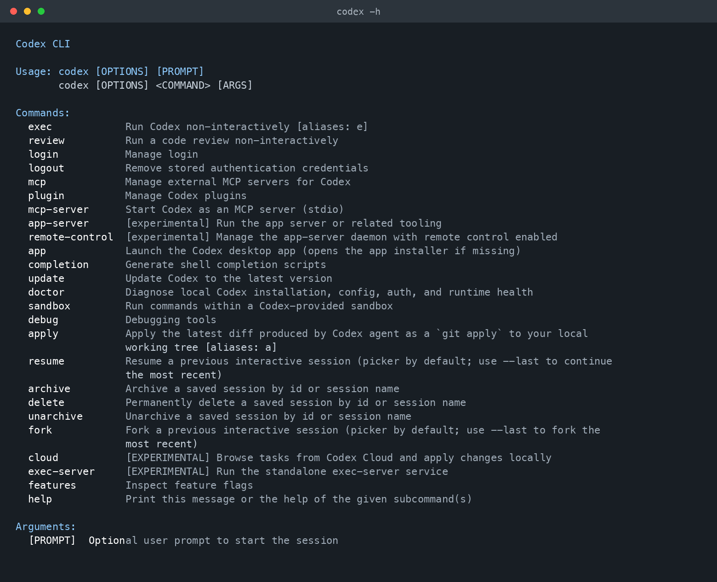Image resolution: width=717 pixels, height=582 pixels.
Task: Click the 'logout' command name
Action: click(x=46, y=168)
